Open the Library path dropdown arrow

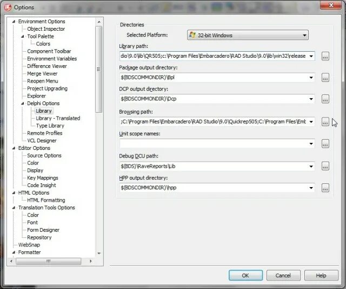311,56
